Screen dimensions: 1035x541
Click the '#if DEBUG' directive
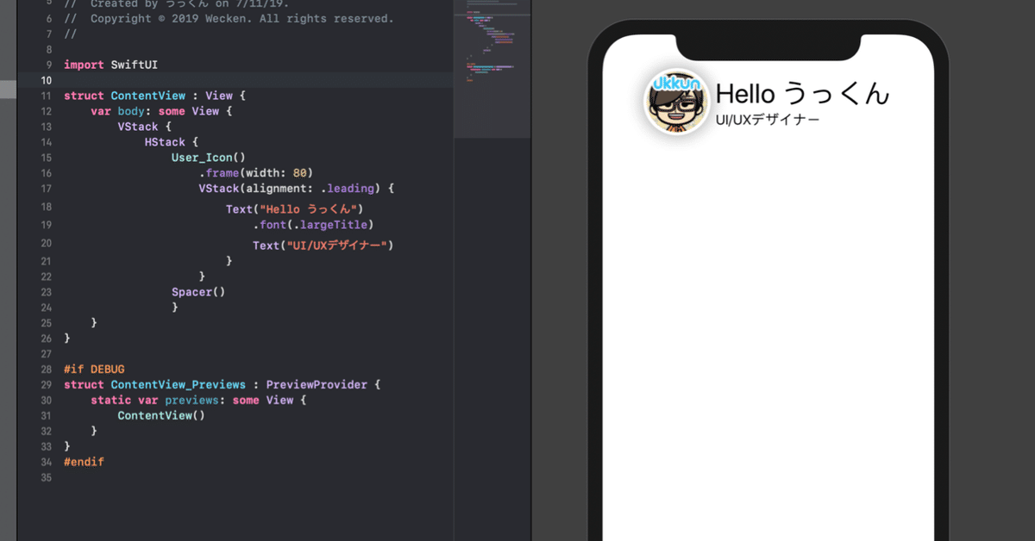tap(94, 370)
